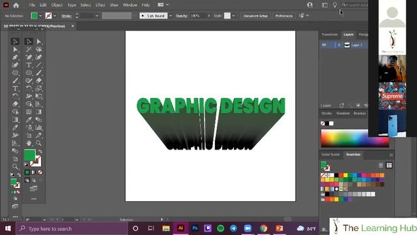The image size is (417, 235).
Task: Select the Hand tool
Action: (x=29, y=143)
